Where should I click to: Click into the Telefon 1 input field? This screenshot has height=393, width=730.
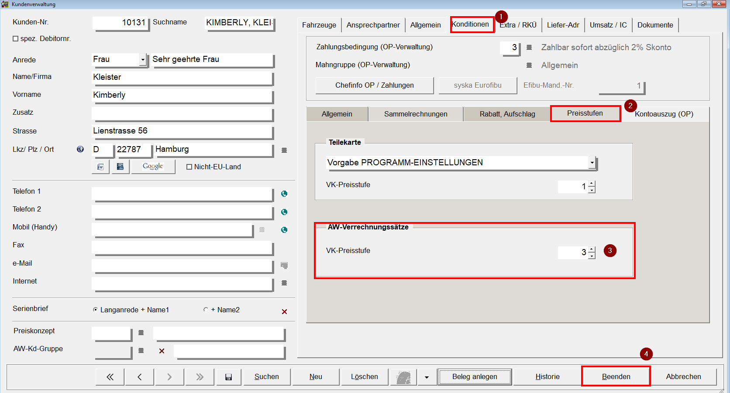182,194
